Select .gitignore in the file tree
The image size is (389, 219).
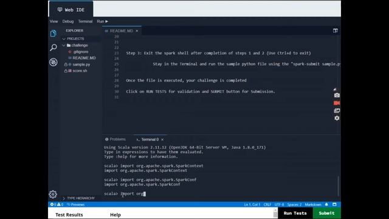(x=81, y=52)
